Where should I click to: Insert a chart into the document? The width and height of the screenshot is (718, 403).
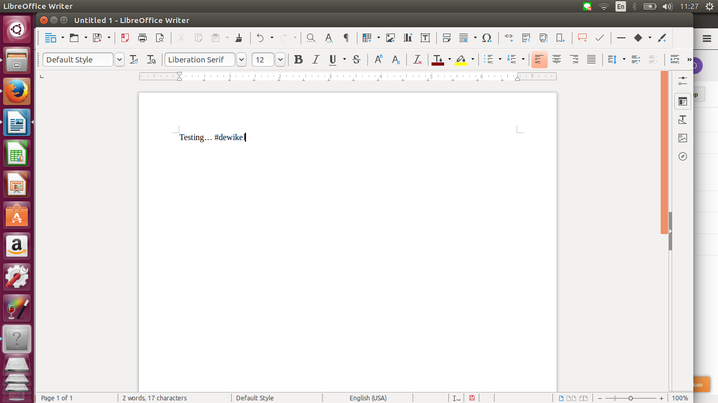tap(408, 38)
